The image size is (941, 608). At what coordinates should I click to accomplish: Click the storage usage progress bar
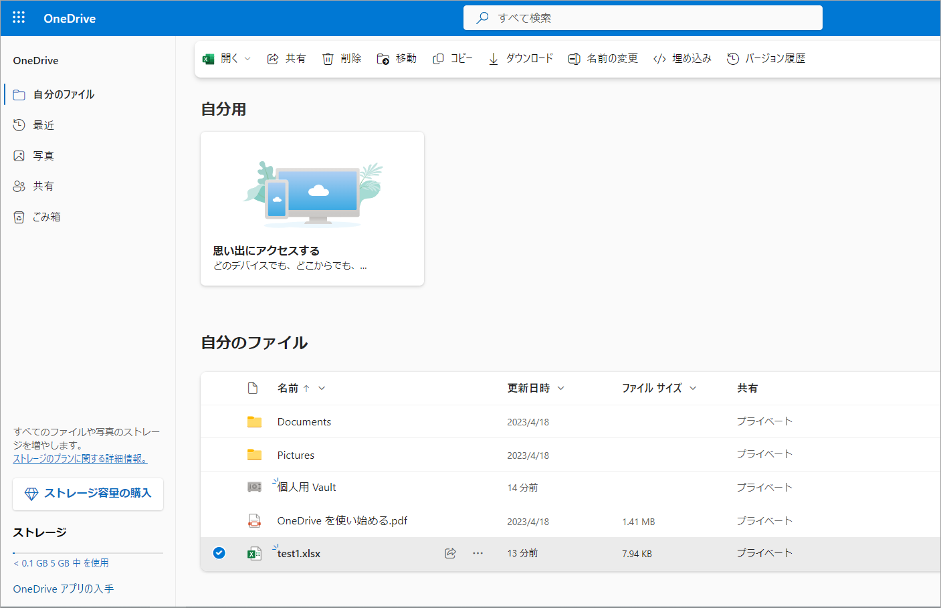88,552
